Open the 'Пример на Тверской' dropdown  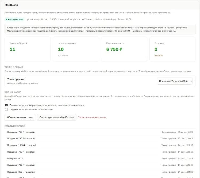(175, 81)
